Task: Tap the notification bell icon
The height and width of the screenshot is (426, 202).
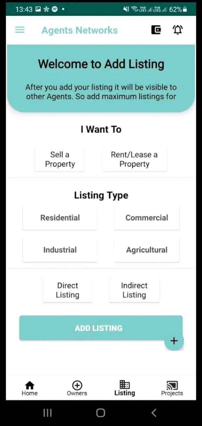Action: click(x=178, y=30)
